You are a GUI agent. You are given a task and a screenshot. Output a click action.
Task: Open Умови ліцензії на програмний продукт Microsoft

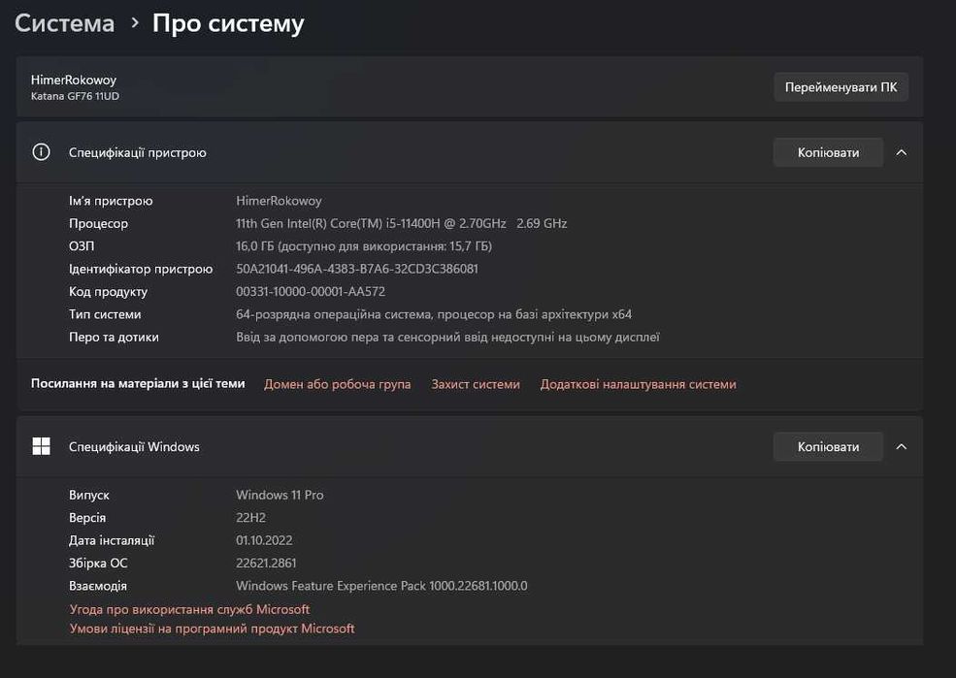tap(212, 629)
